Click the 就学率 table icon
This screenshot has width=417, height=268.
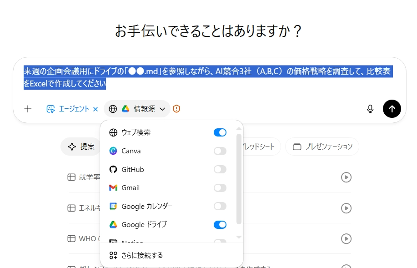pyautogui.click(x=71, y=177)
